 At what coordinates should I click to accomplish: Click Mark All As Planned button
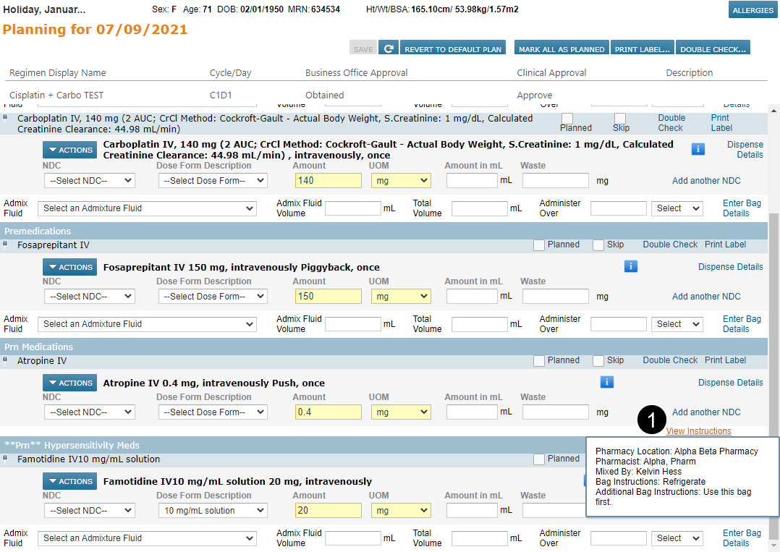[x=561, y=49]
